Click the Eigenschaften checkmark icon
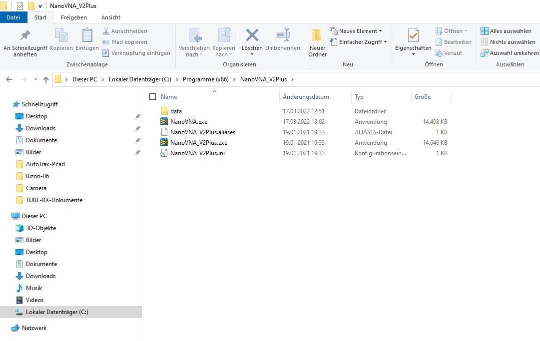This screenshot has width=540, height=341. point(413,35)
